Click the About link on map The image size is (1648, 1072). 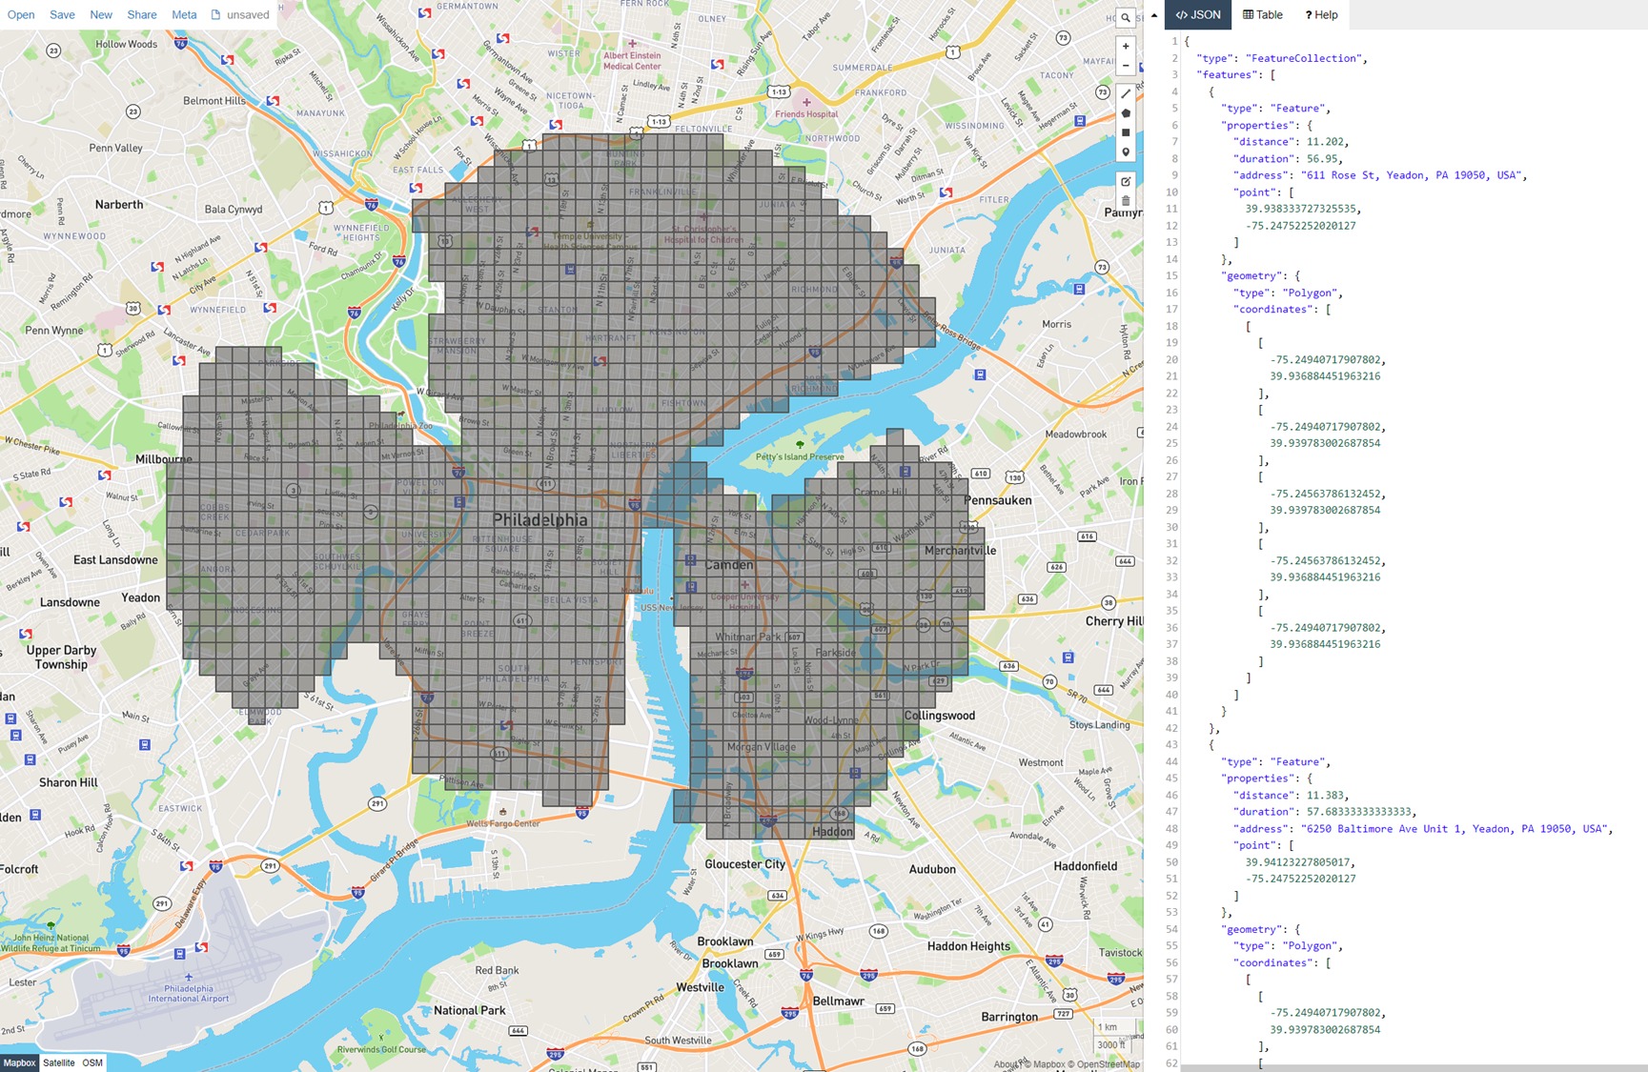[1004, 1064]
